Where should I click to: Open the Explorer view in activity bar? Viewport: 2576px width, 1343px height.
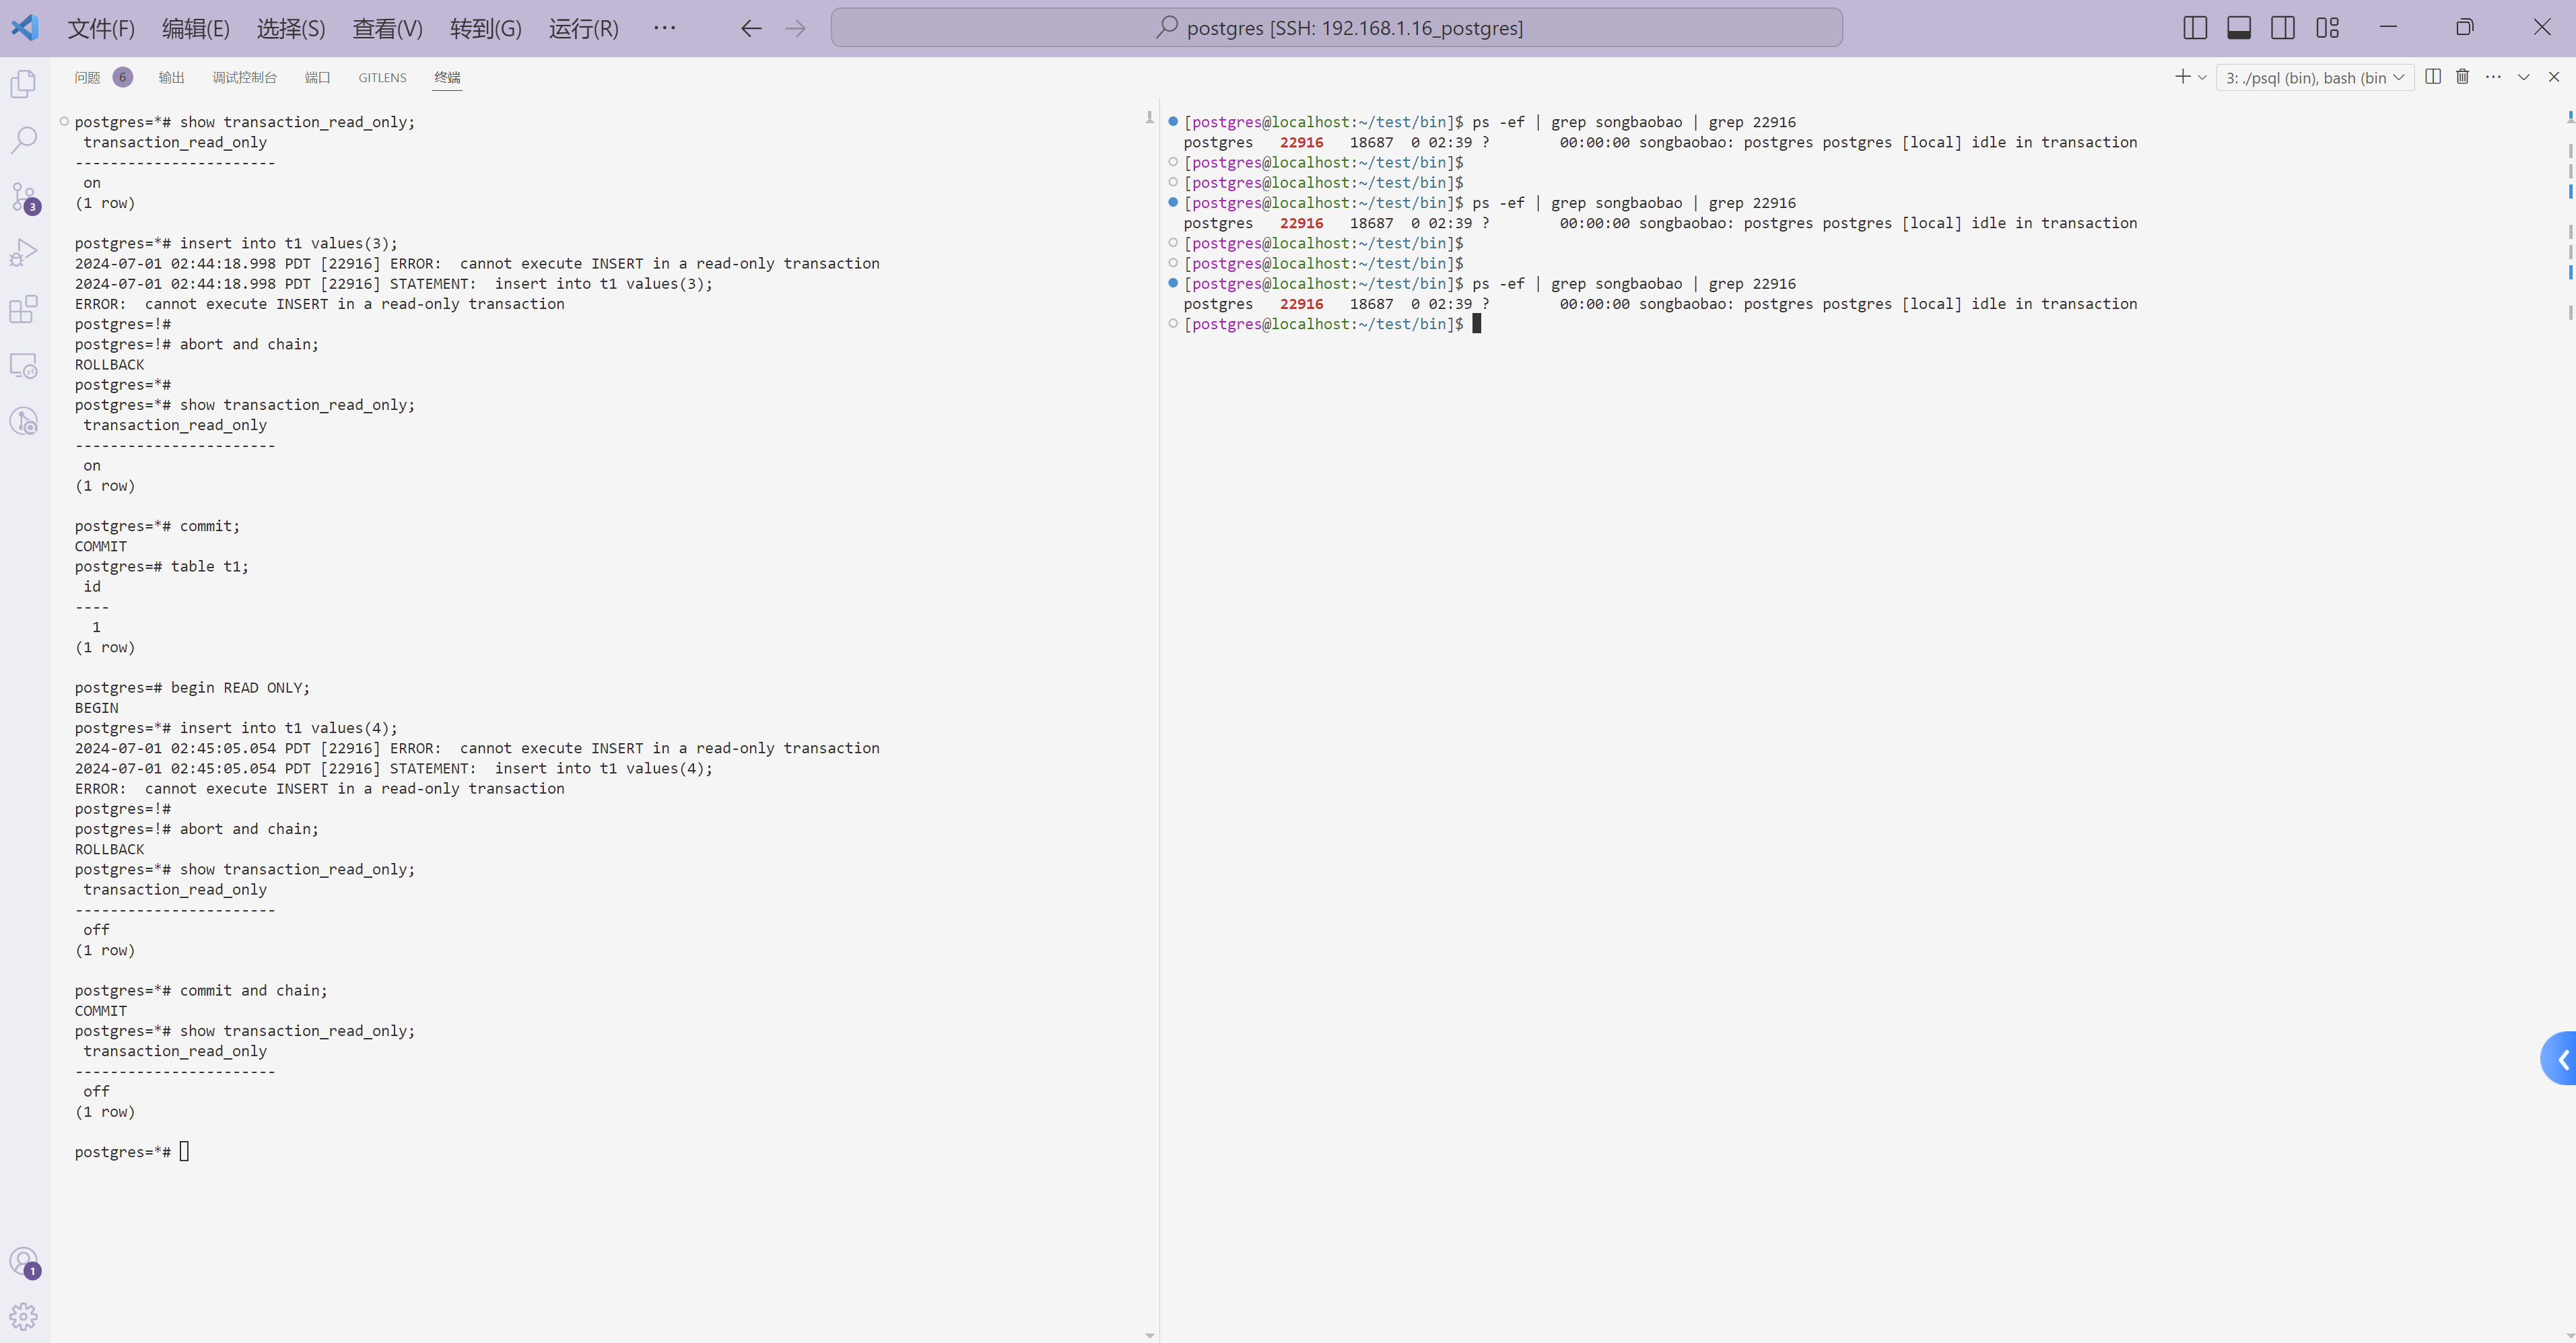[24, 84]
